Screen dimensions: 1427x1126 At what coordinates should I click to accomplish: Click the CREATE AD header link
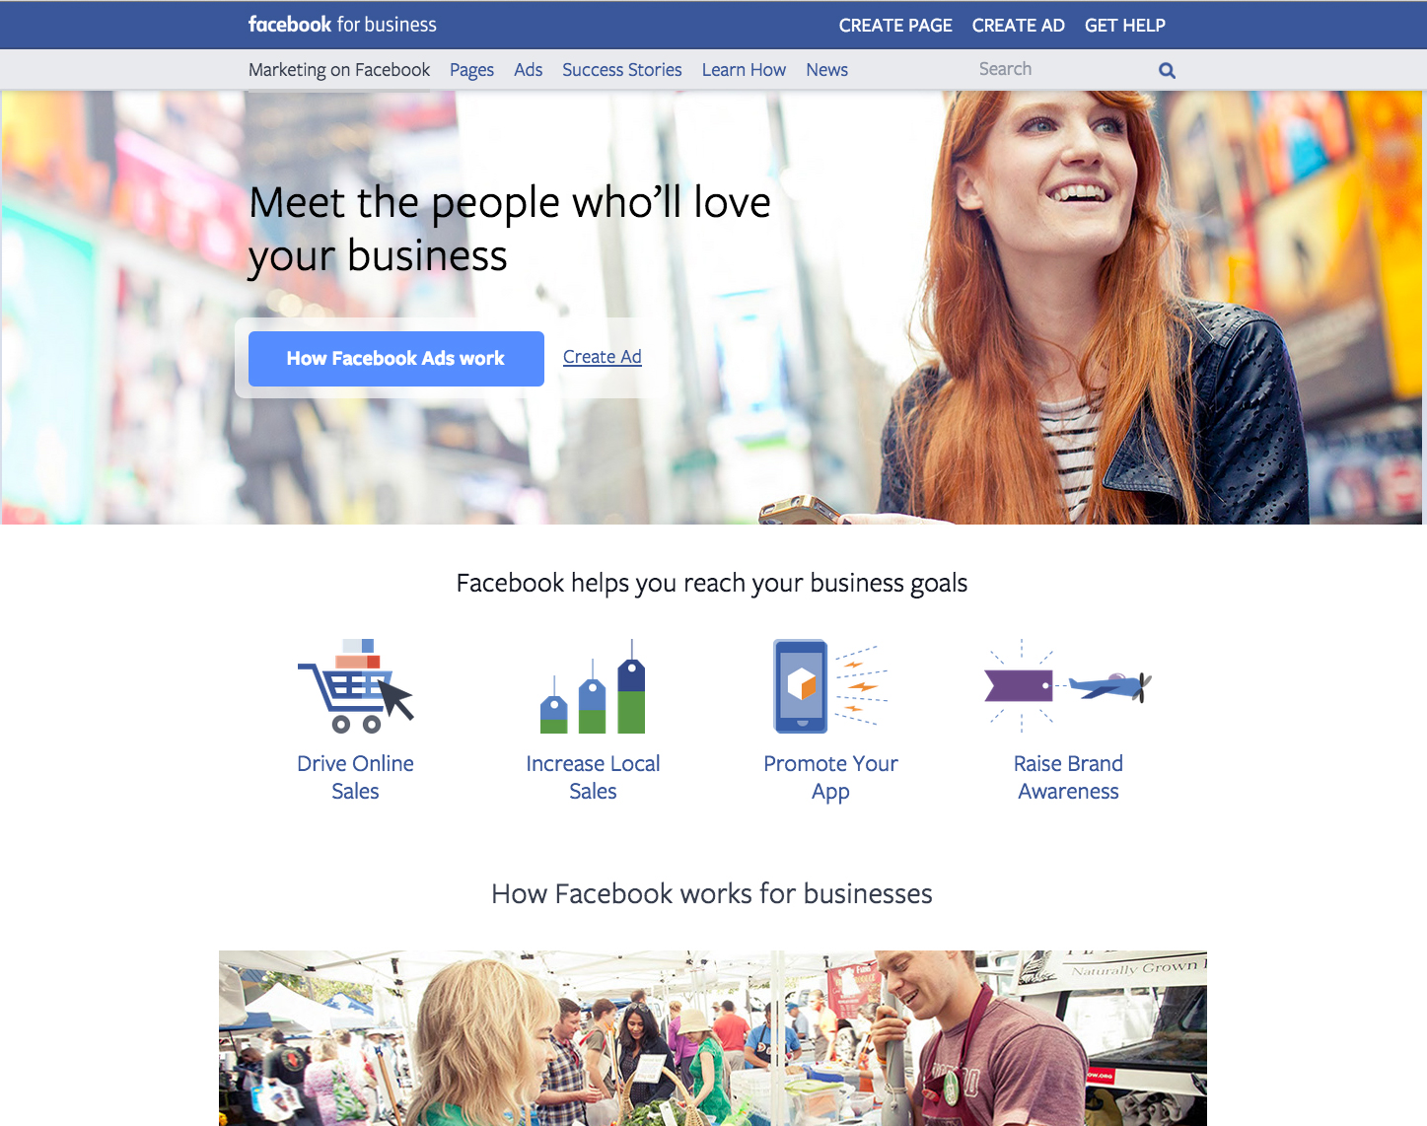(x=1019, y=26)
